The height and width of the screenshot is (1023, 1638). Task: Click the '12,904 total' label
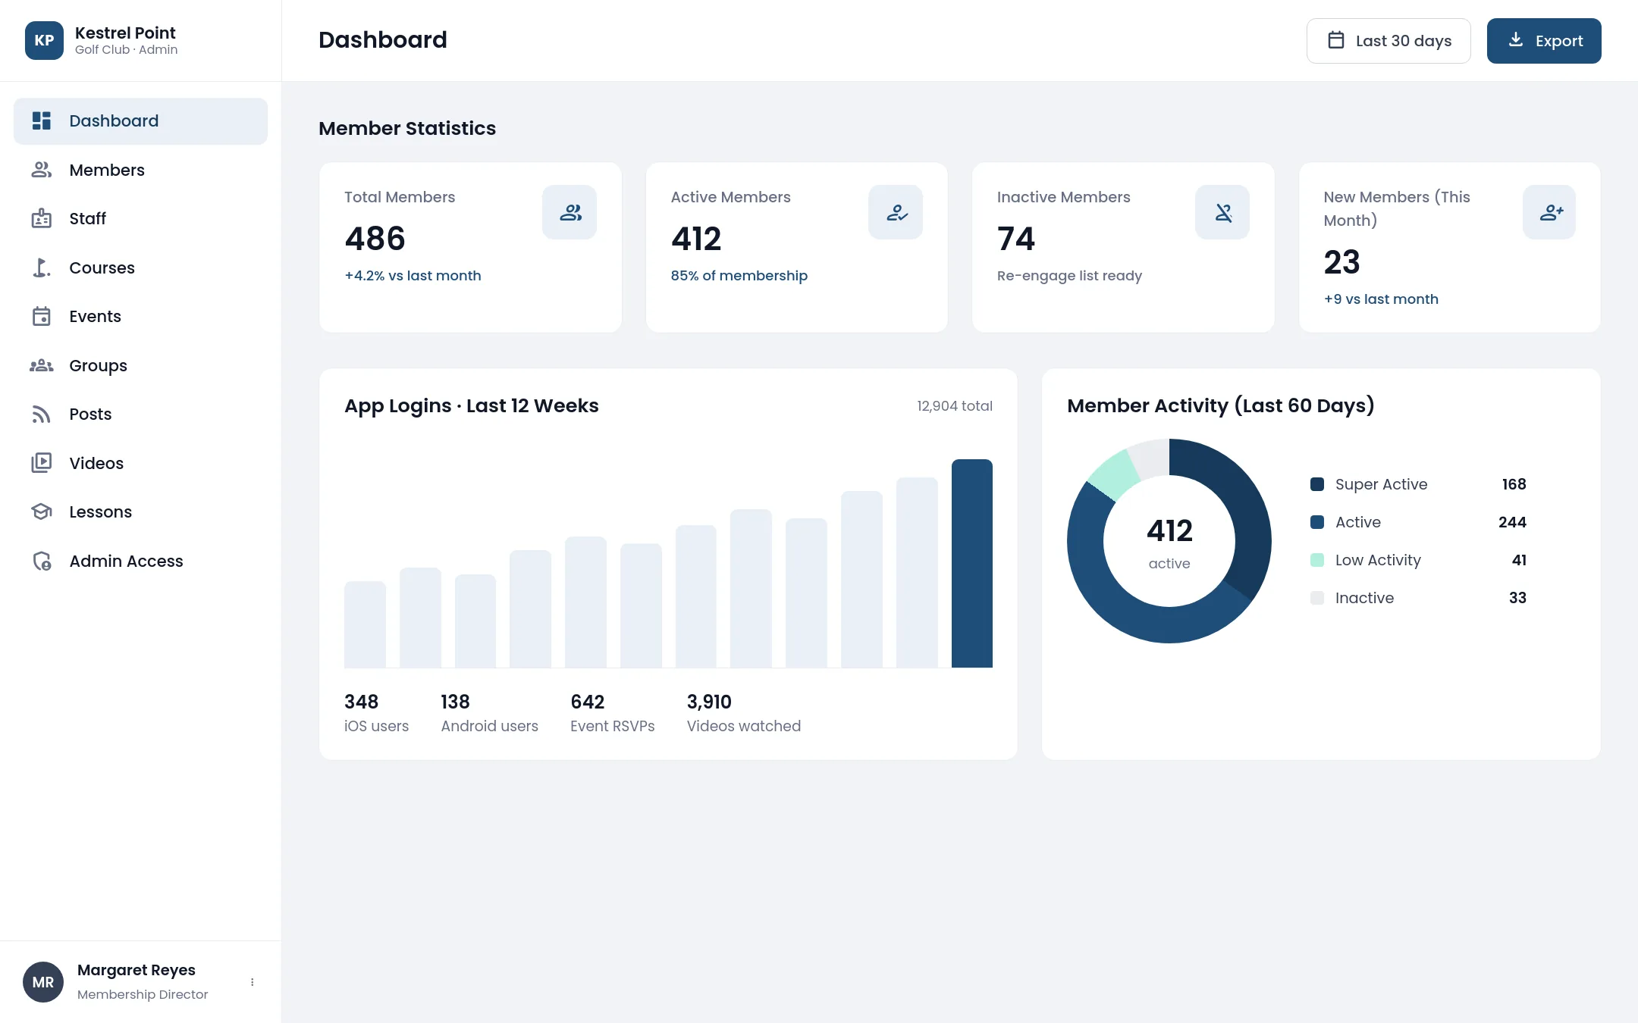point(955,406)
